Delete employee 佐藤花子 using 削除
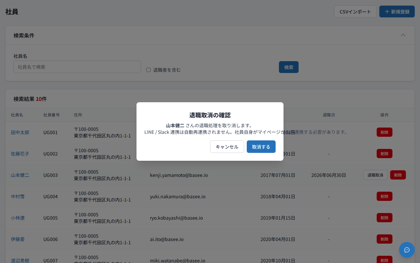Viewport: 420px width, 263px height. pyautogui.click(x=385, y=154)
